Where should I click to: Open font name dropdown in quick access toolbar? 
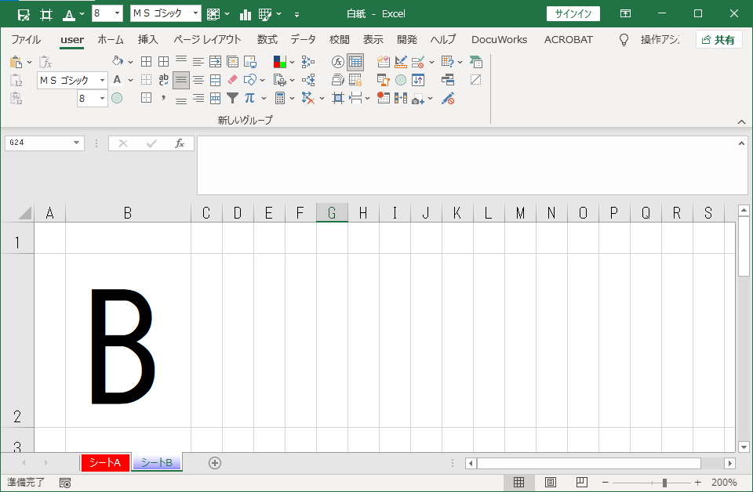click(195, 13)
